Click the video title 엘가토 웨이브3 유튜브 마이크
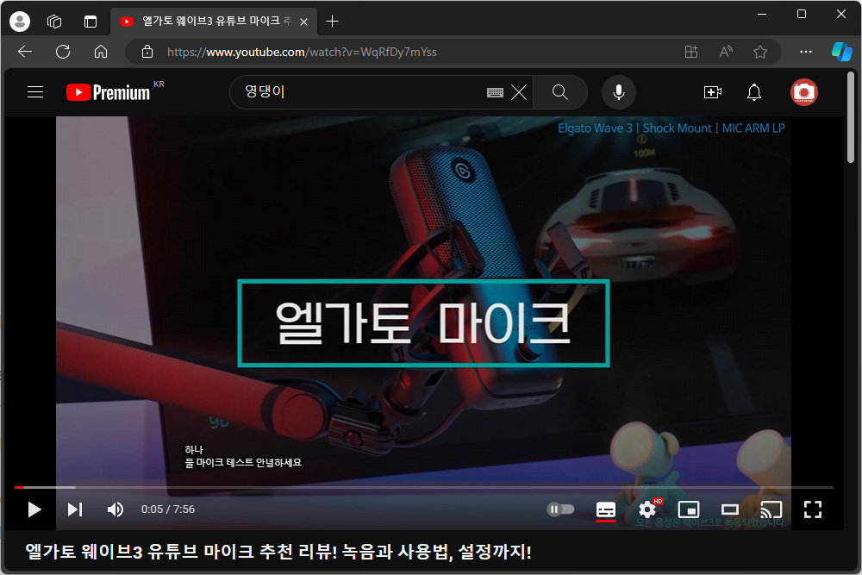Image resolution: width=862 pixels, height=575 pixels. pos(278,552)
